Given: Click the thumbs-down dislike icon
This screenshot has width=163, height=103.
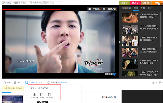Looking at the screenshot, I should coord(160,83).
